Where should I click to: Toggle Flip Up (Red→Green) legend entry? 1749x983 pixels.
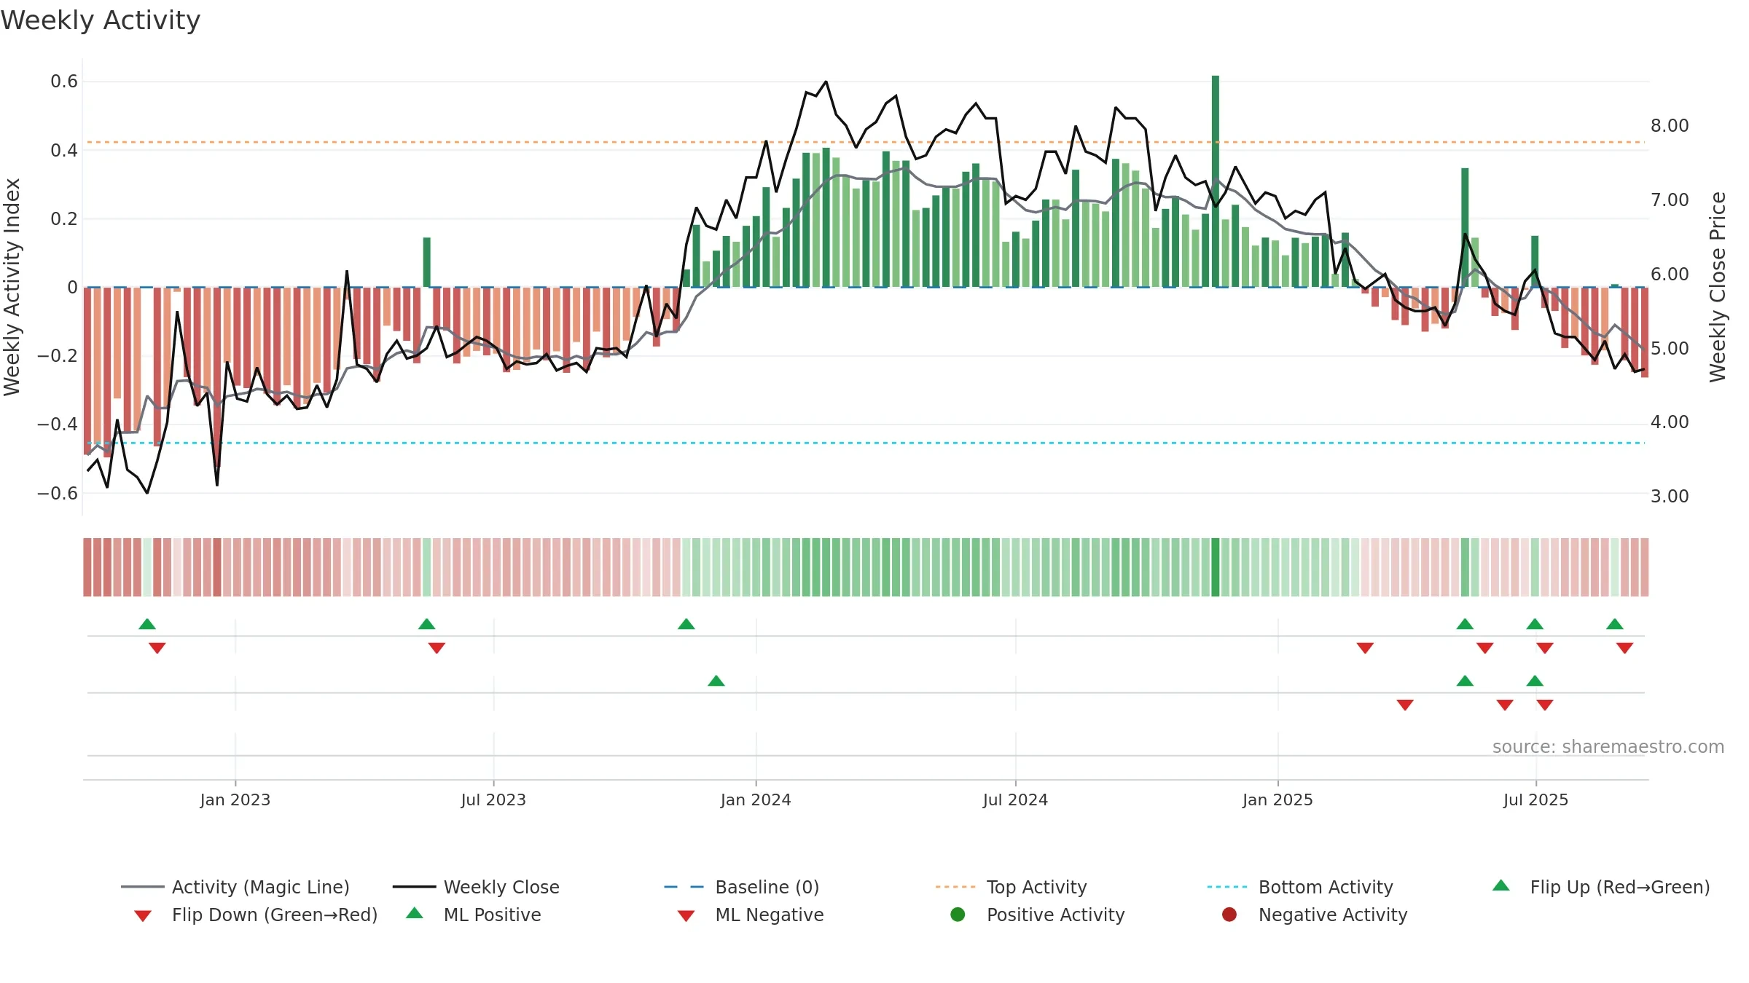pyautogui.click(x=1601, y=887)
